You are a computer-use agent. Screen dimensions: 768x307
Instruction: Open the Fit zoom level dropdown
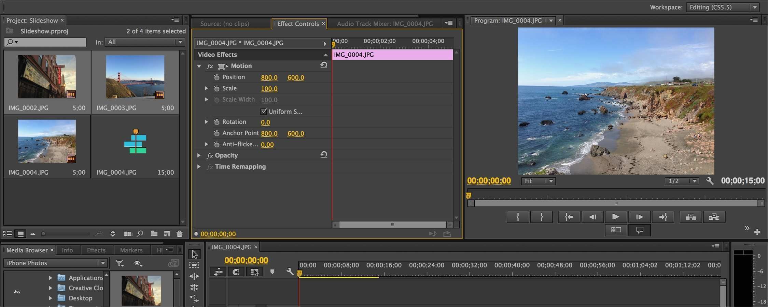click(x=538, y=181)
